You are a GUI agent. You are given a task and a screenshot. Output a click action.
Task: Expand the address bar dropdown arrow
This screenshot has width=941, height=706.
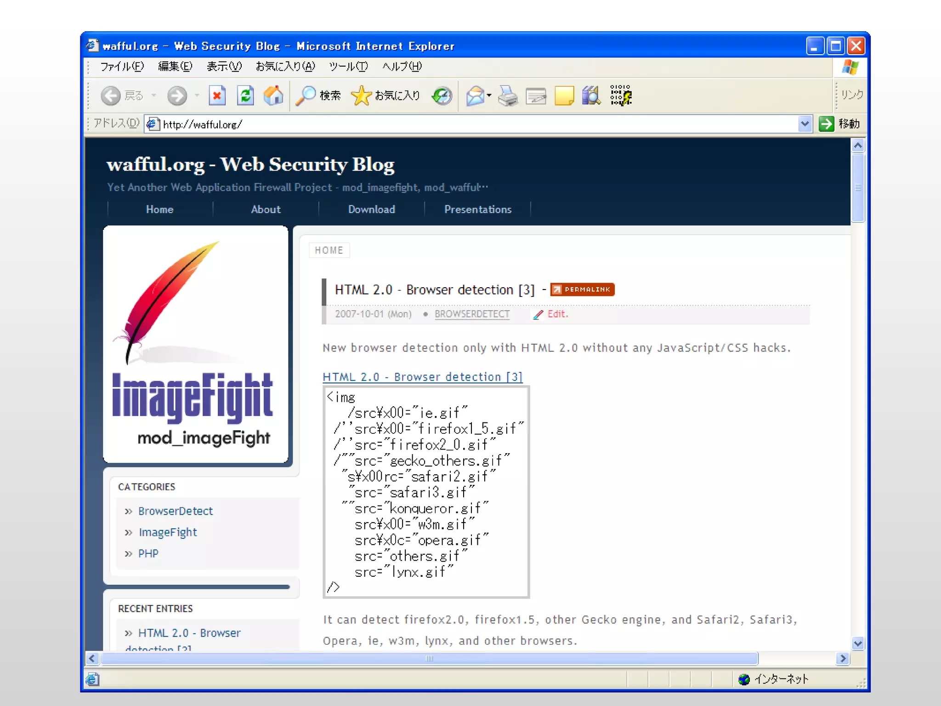pyautogui.click(x=805, y=124)
